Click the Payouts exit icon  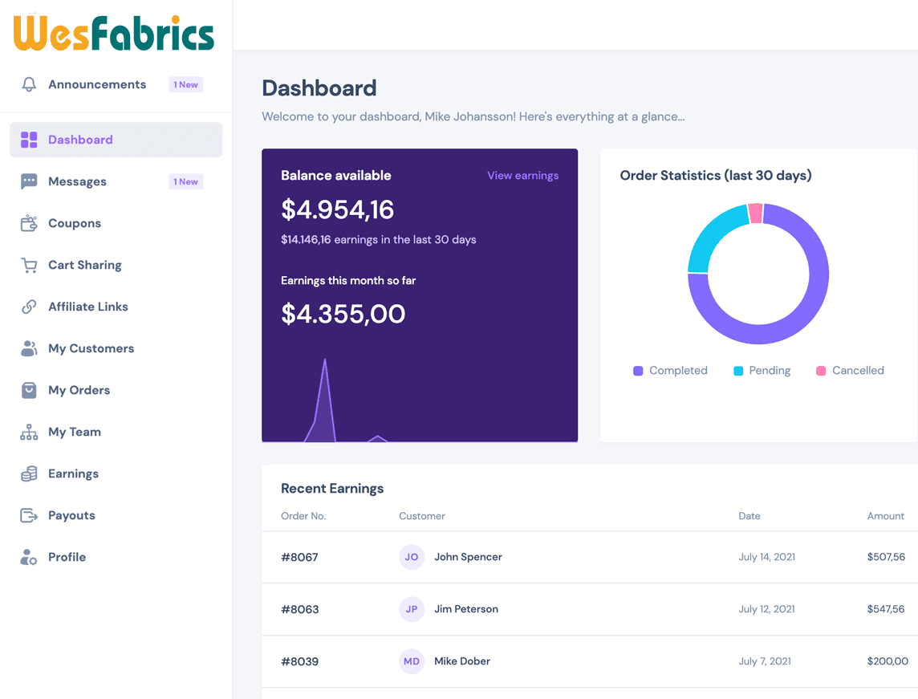(29, 515)
